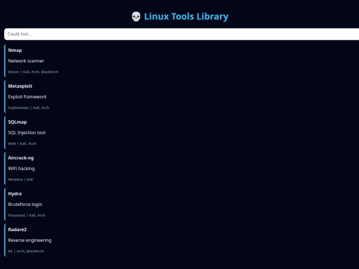Select the 'Bruteforce login' description

pyautogui.click(x=25, y=205)
